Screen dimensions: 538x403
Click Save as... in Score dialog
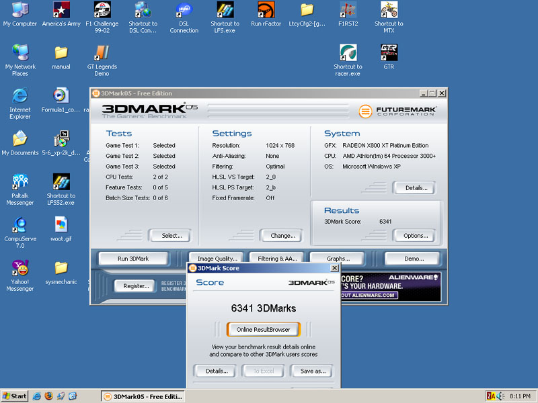coord(311,371)
